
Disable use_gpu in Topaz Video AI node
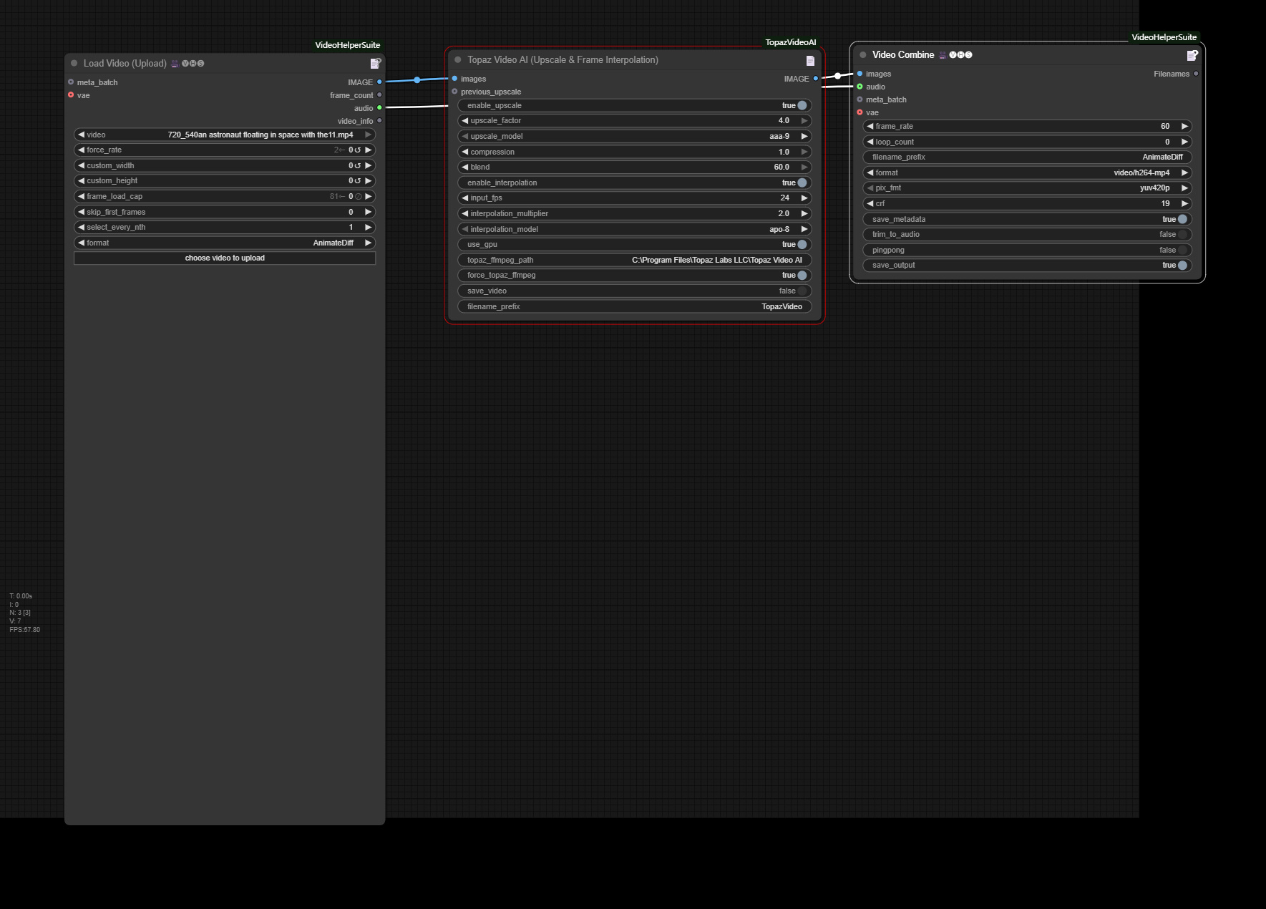pos(801,244)
